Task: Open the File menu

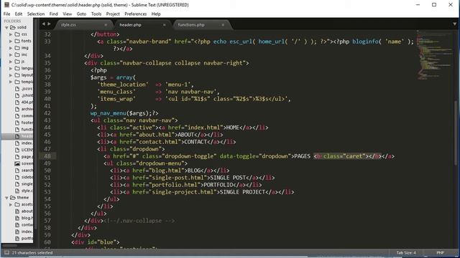Action: coord(6,14)
